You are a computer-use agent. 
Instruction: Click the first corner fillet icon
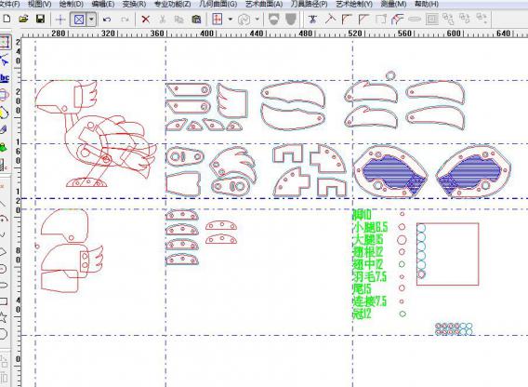point(347,19)
